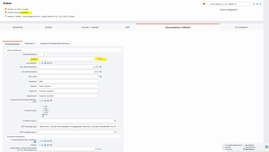The image size is (269, 152).
Task: Expand the IFS Produktgruppe dropdown
Action: point(77,127)
